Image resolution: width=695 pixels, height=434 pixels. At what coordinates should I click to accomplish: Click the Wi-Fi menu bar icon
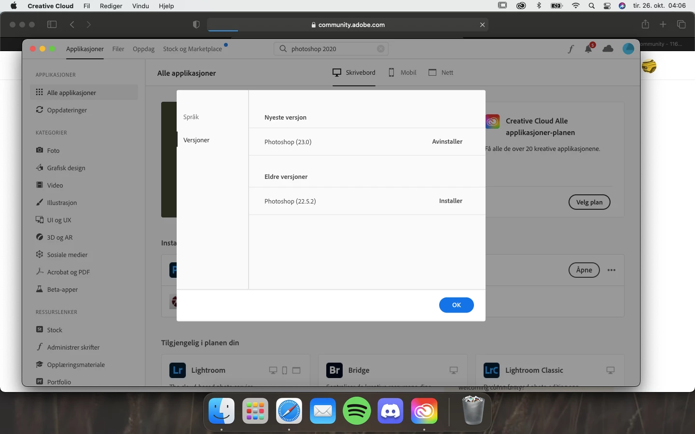pos(576,6)
